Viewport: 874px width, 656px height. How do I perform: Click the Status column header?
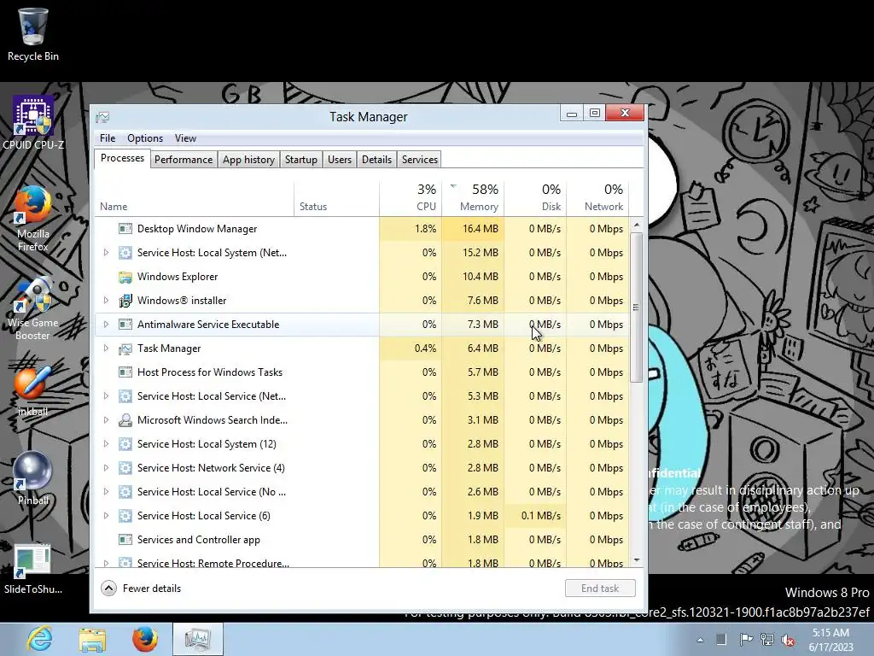[x=336, y=198]
